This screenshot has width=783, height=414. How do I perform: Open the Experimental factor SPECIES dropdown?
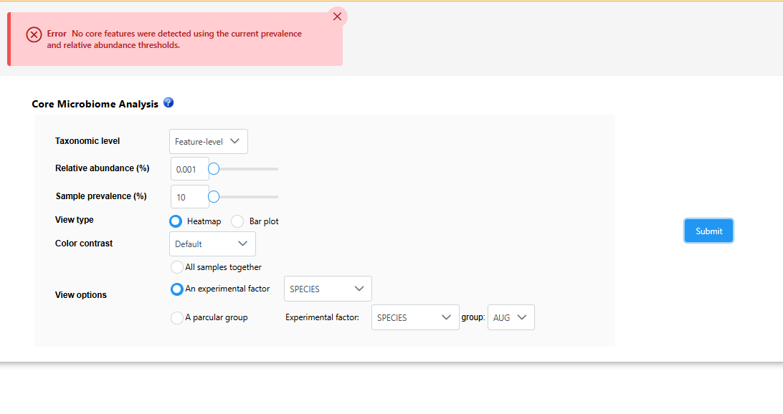pos(415,317)
